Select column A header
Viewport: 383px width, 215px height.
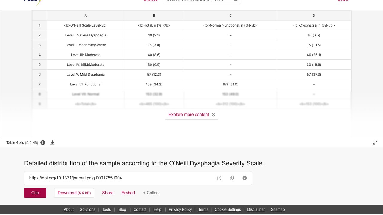[x=86, y=16]
